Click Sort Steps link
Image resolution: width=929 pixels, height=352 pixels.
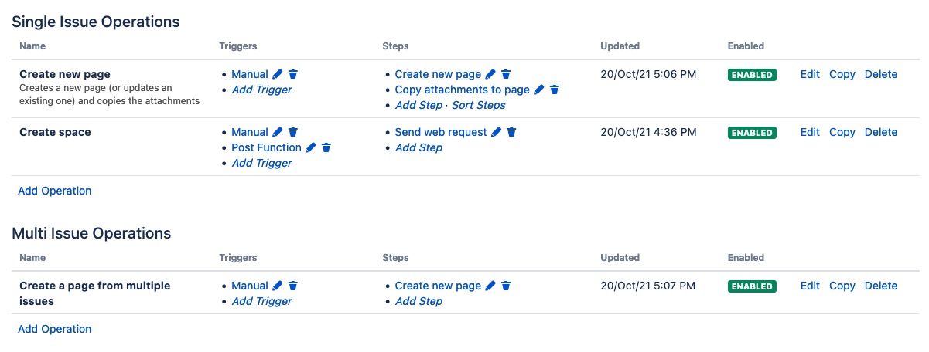(478, 106)
